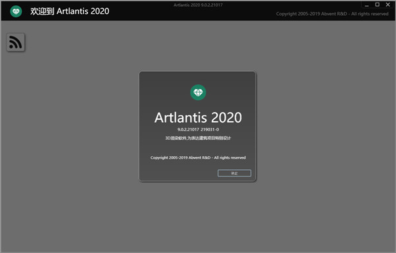Click the green gem logo in about dialog
396x253 pixels.
(198, 92)
